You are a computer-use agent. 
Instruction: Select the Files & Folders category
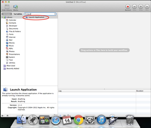15,31
